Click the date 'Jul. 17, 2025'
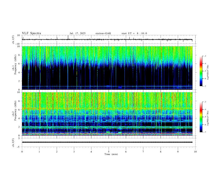The height and width of the screenshot is (170, 220). (77, 33)
